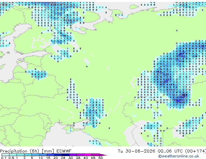Viewport: 206px width, 159px height.
Task: Click the 30–35 mm purple legend swatch
Action: click(x=73, y=155)
